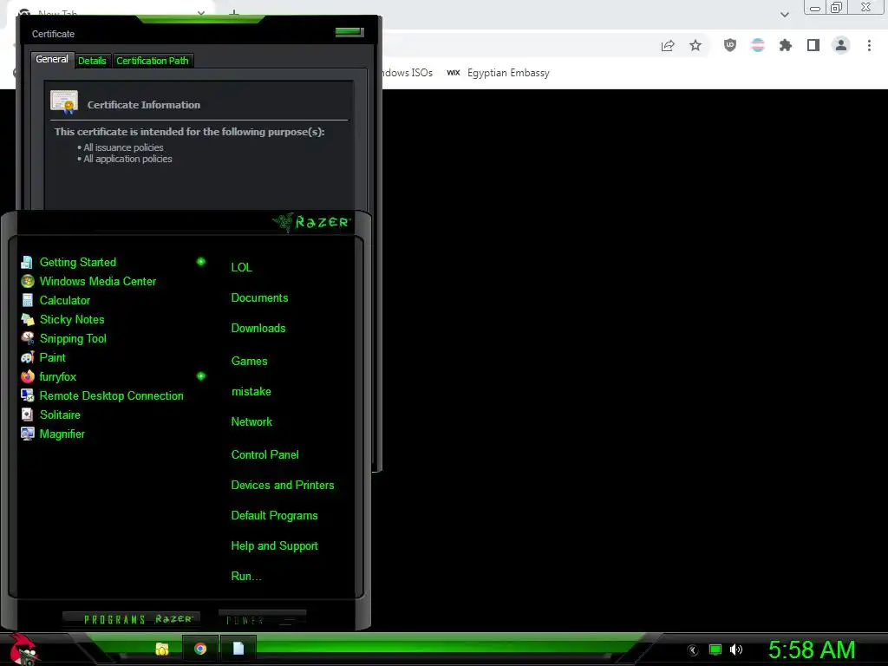This screenshot has width=888, height=666.
Task: Select Run... in start menu
Action: [245, 577]
